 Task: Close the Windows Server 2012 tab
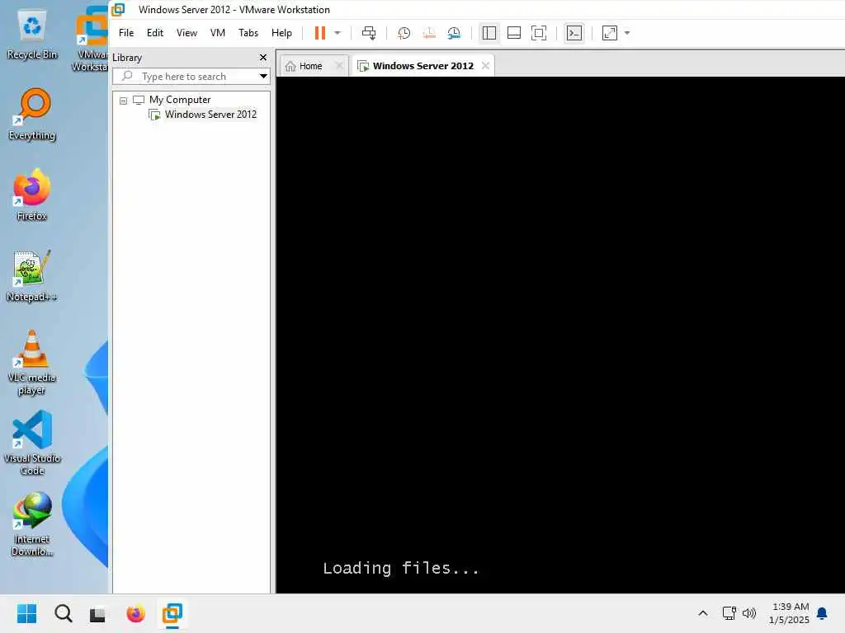coord(485,66)
